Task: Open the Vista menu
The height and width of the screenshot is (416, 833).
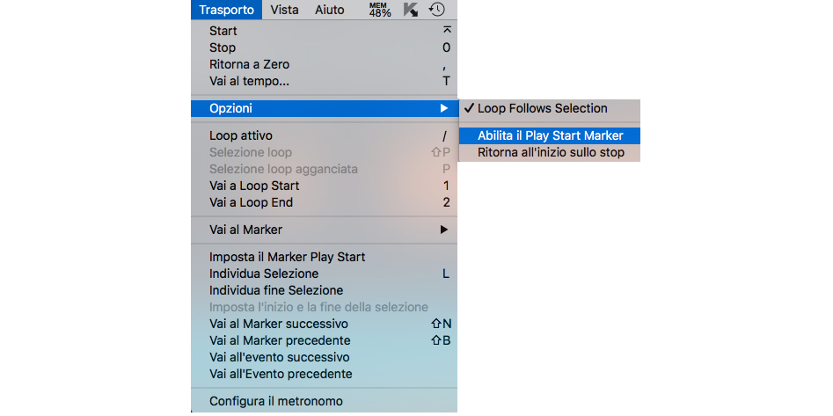Action: (284, 10)
